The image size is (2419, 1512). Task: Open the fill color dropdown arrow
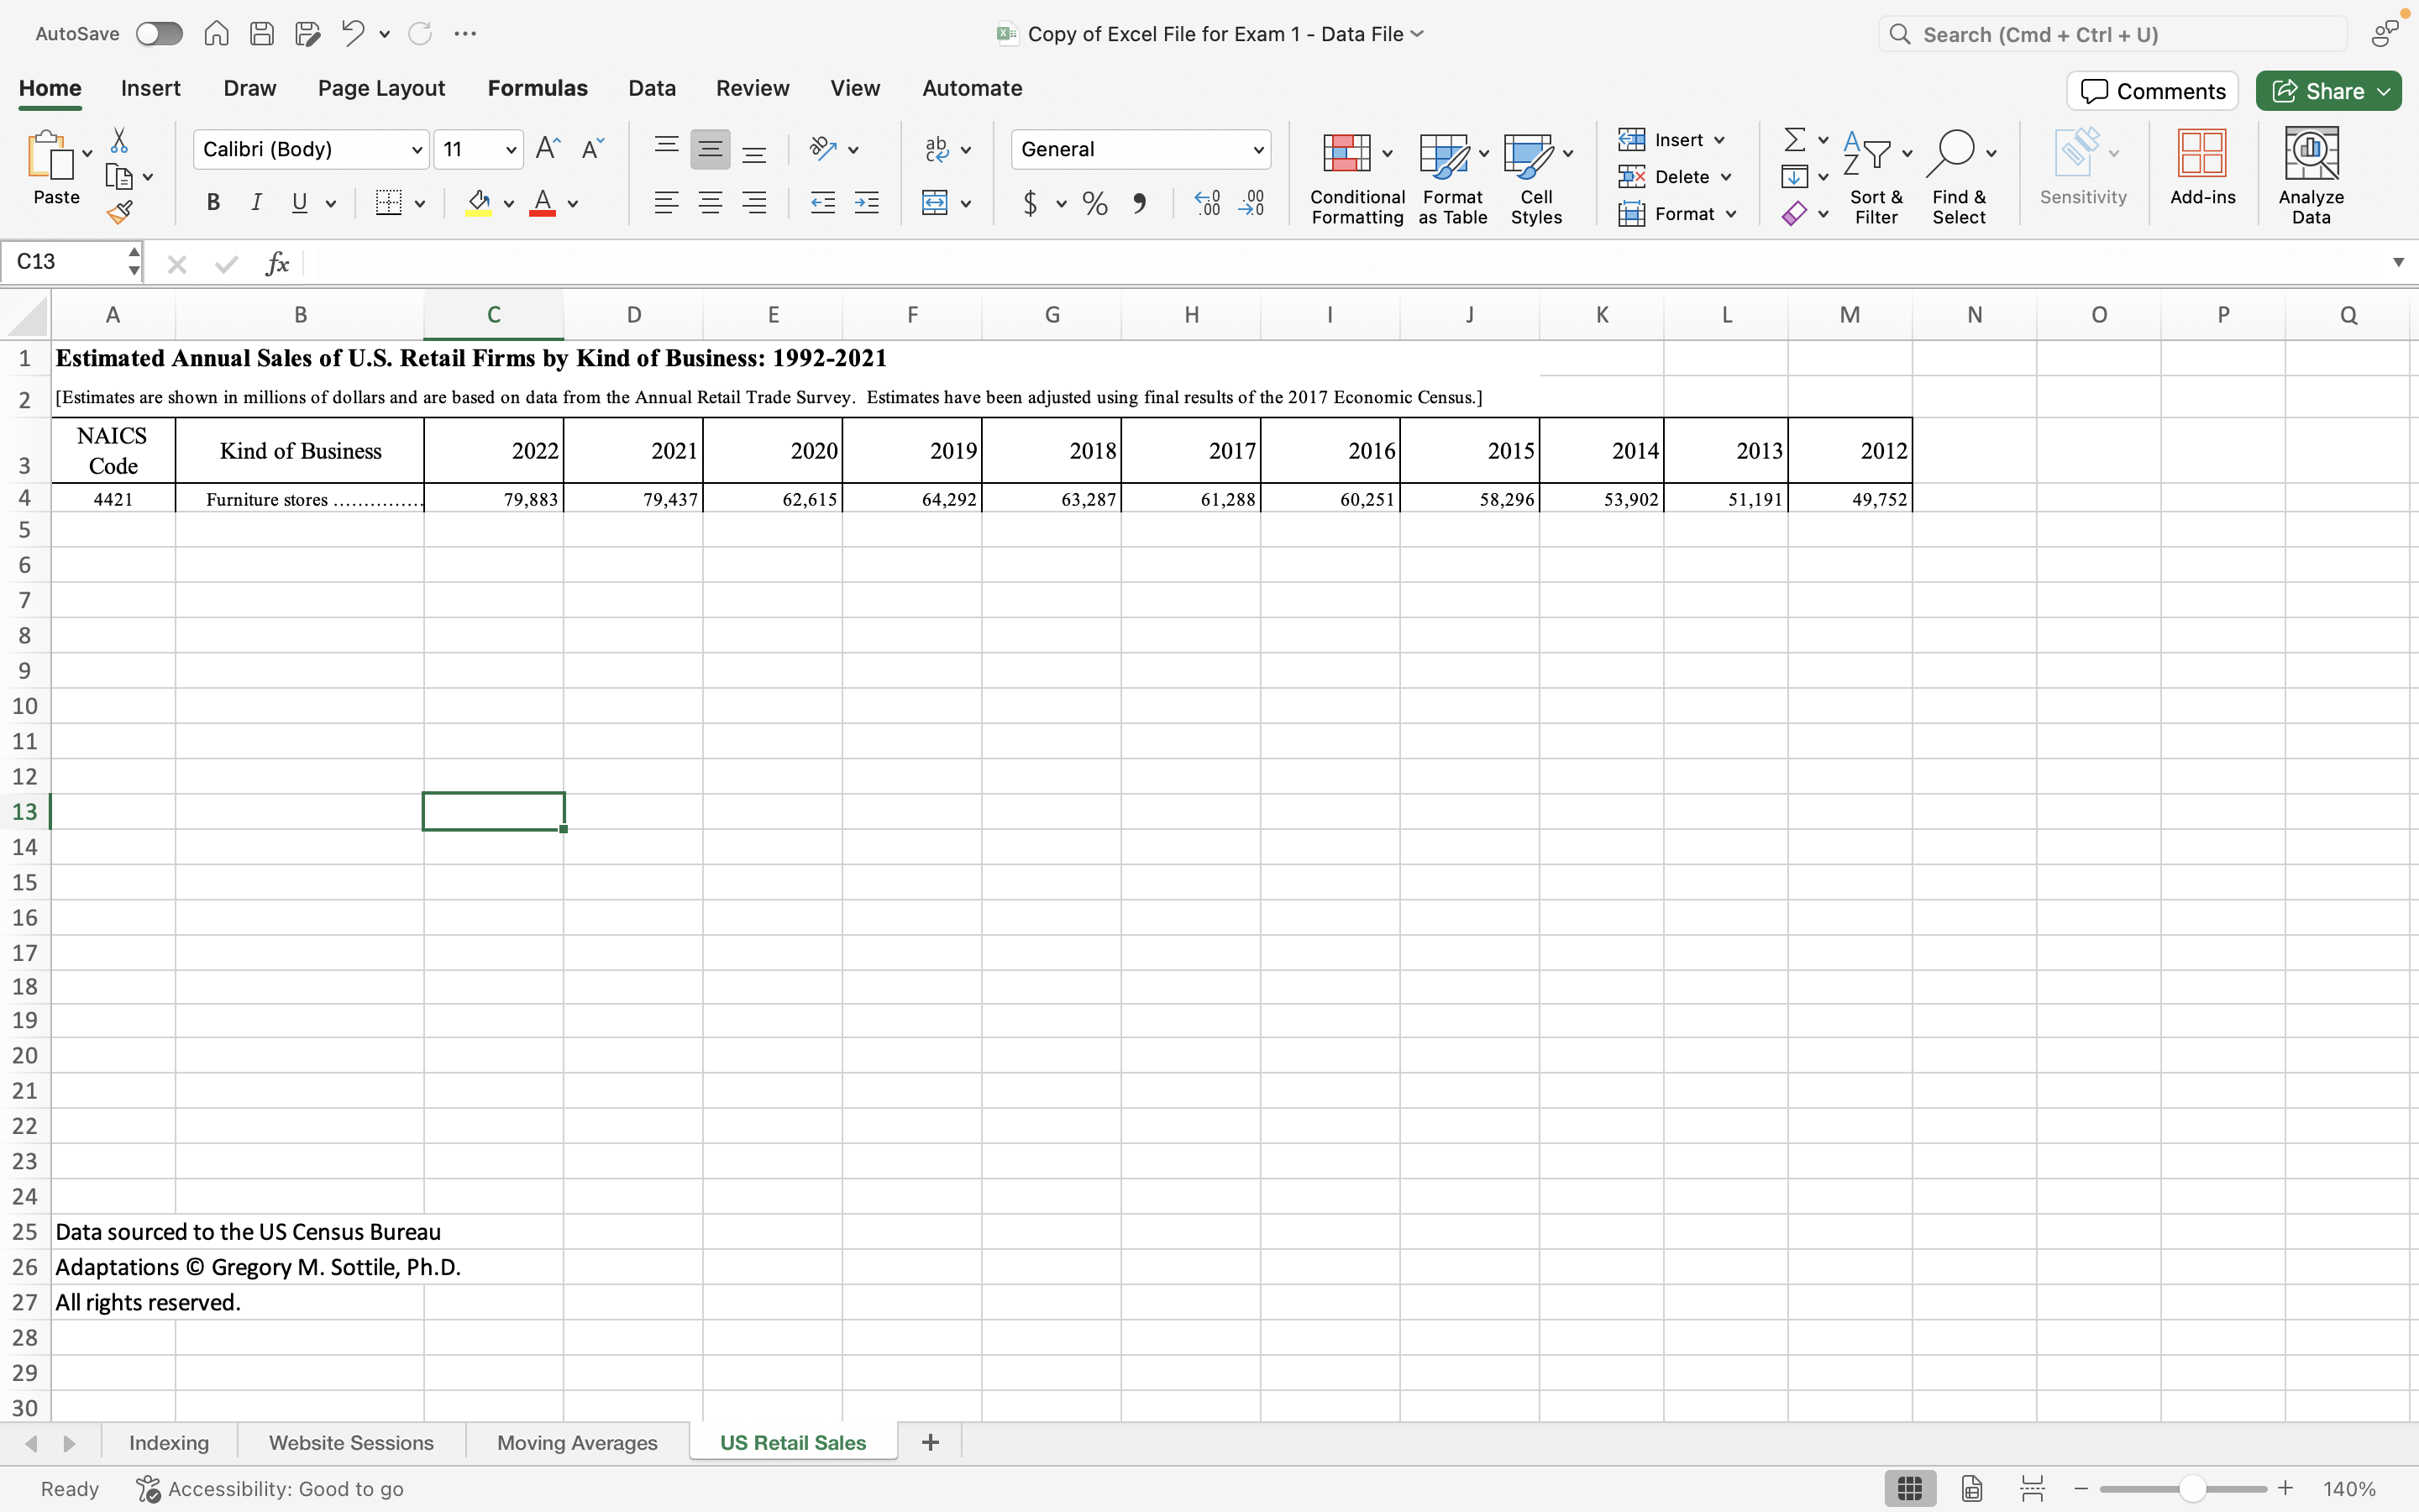coord(508,203)
